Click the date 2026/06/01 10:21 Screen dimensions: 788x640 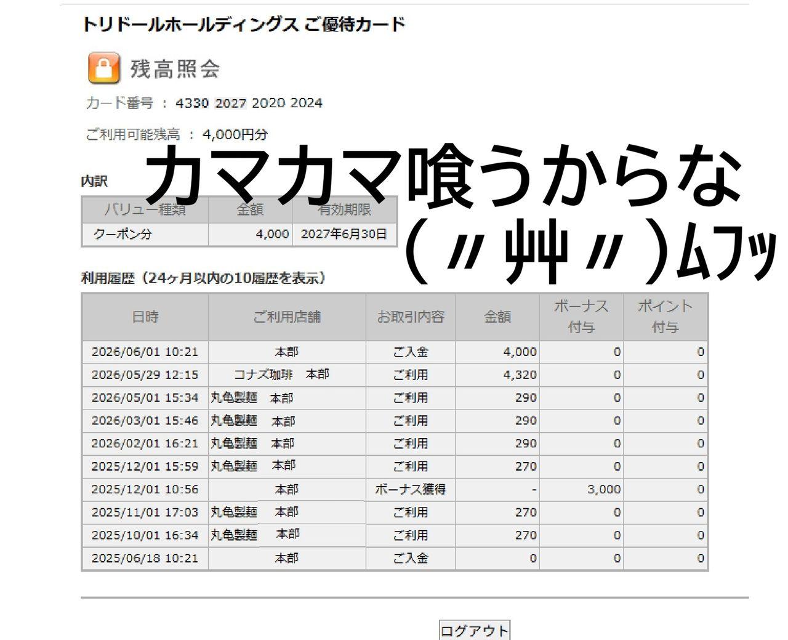(x=145, y=352)
